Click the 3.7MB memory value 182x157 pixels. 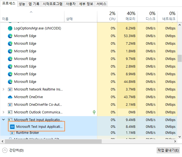point(130,89)
